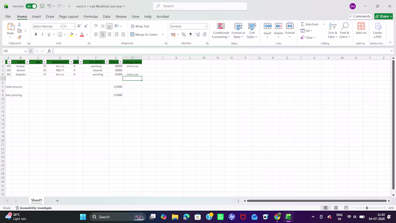Click the Share button
Viewport: 396px width, 223px height.
point(383,16)
